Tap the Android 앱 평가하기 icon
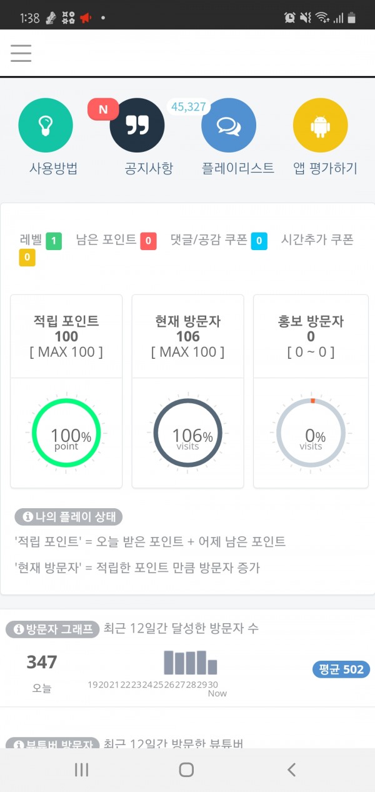 320,126
